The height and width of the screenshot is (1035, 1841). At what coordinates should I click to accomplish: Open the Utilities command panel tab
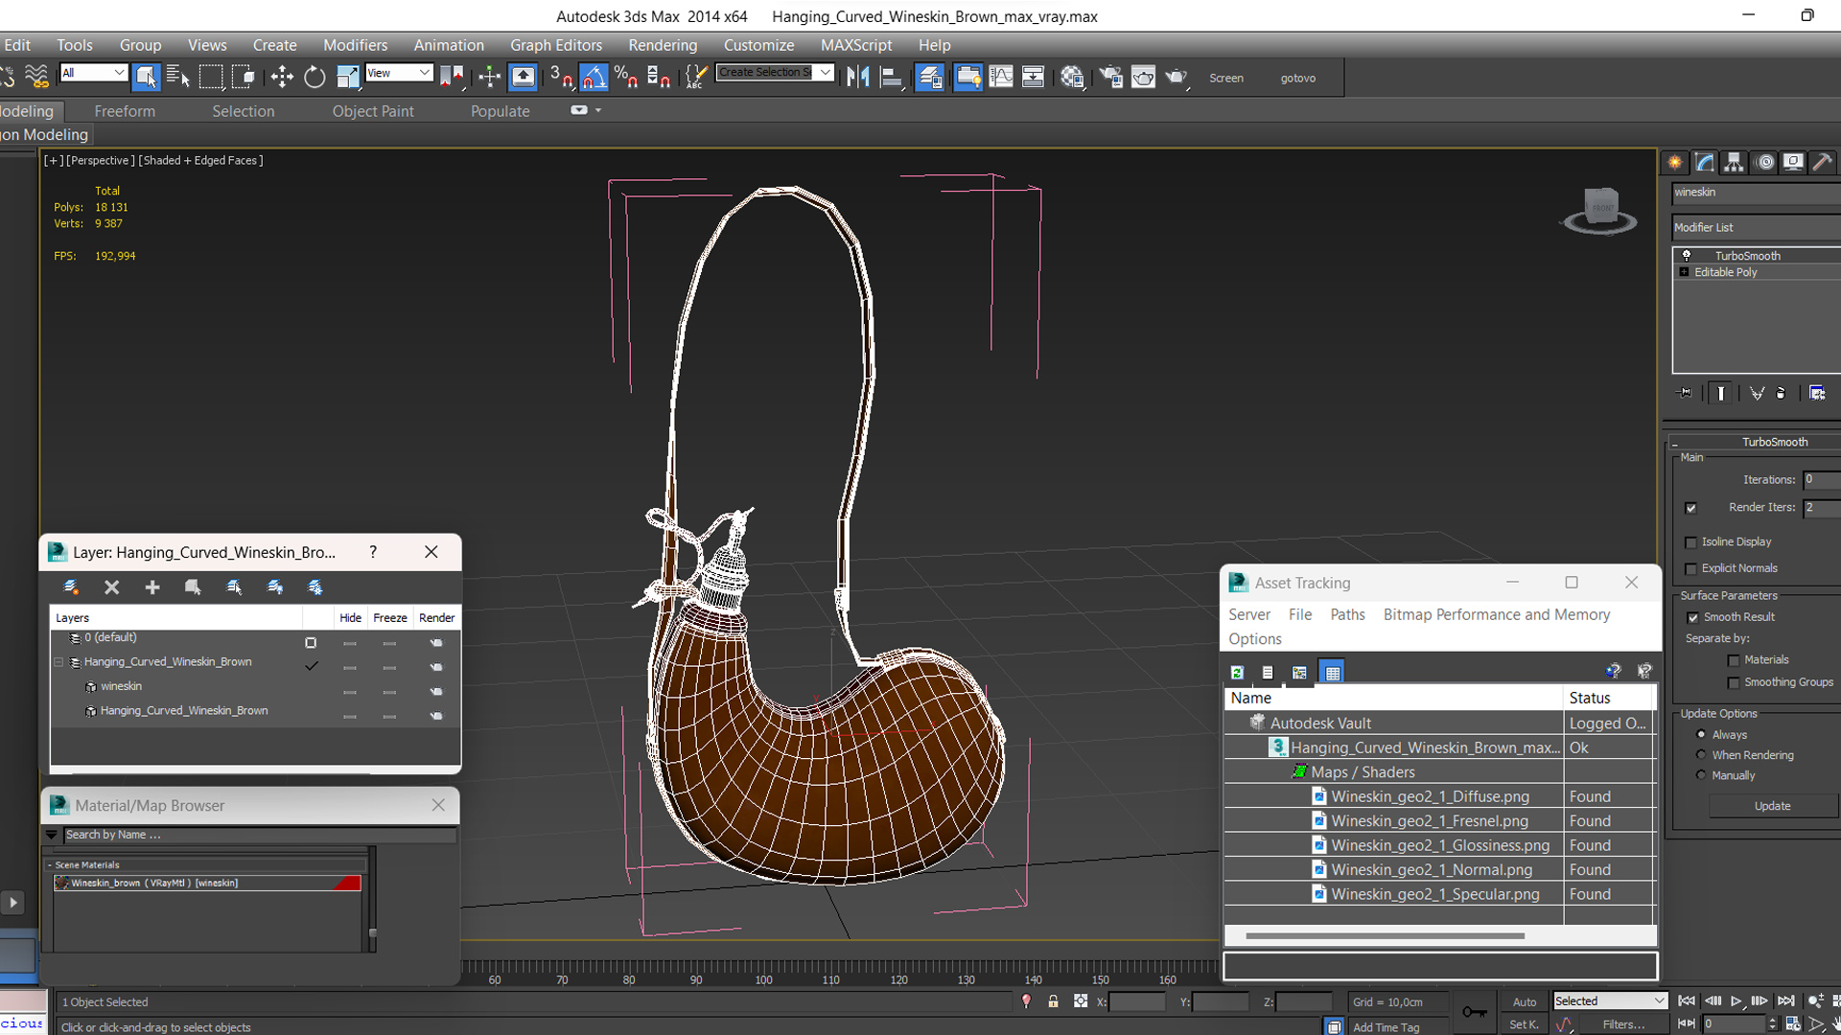[x=1823, y=162]
